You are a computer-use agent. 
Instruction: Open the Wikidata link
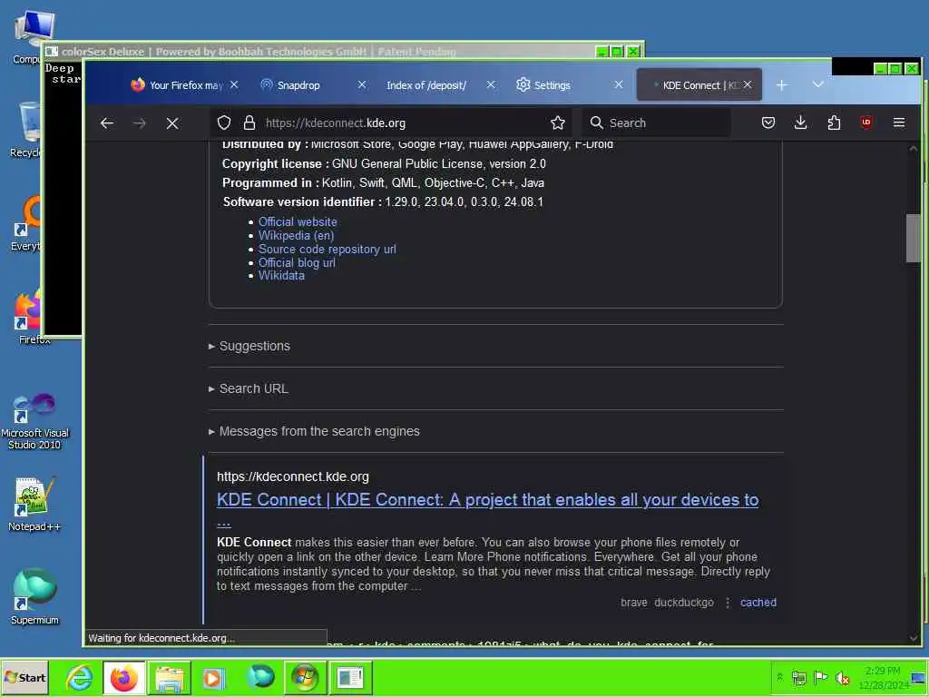click(281, 276)
